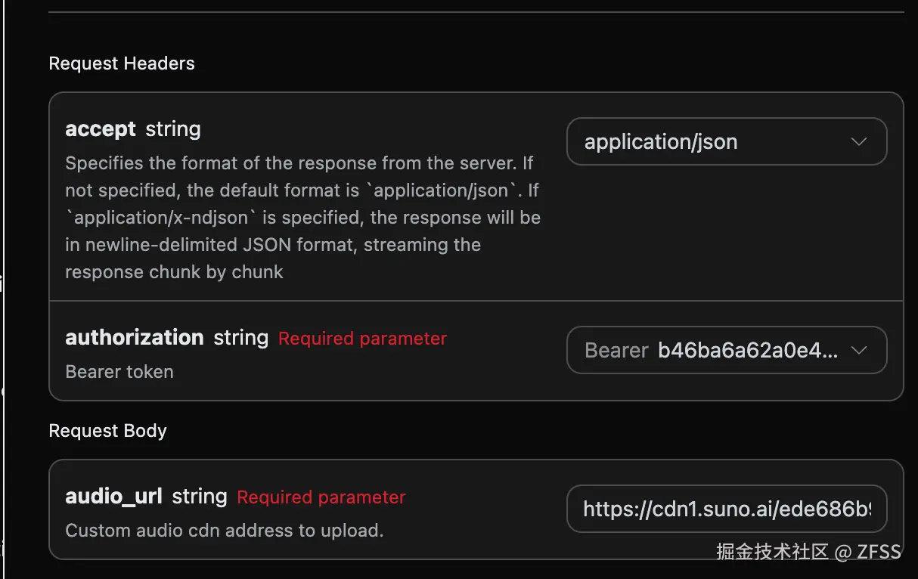Click the bold authorization parameter name
The image size is (918, 579).
coord(135,337)
